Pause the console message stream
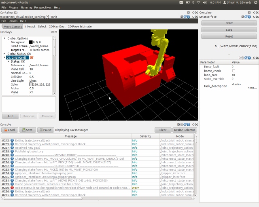259x207 pixels. point(45,130)
